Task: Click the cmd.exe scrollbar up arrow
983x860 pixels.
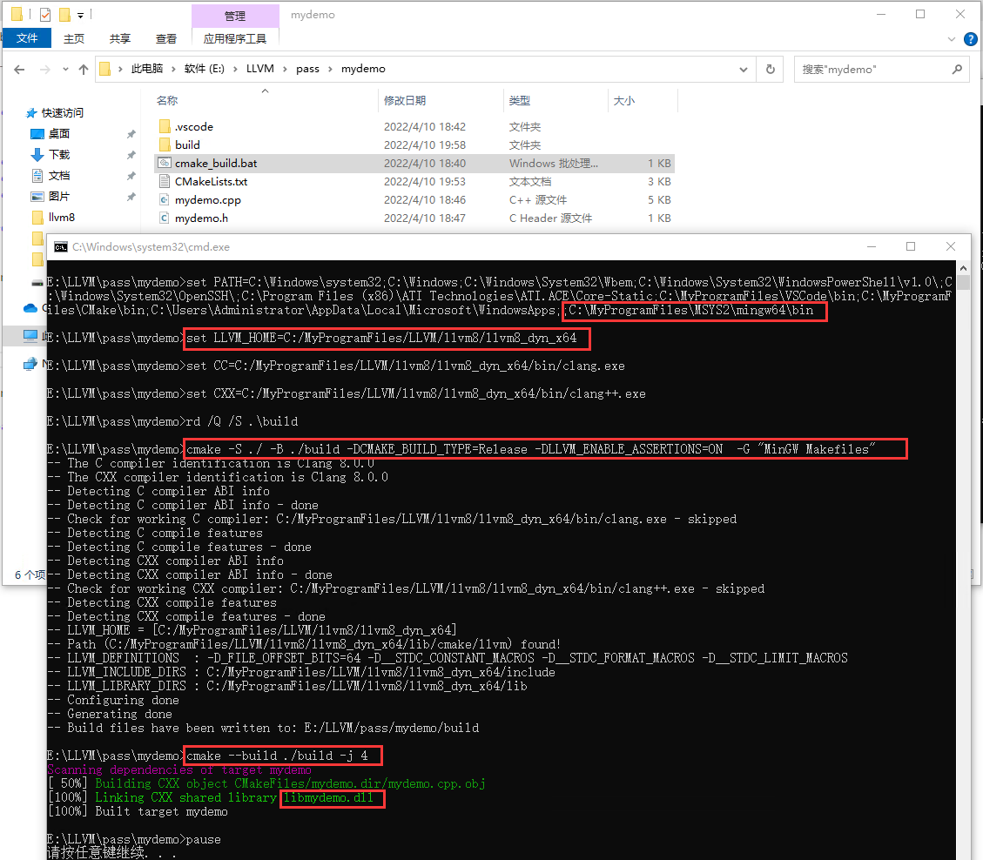Action: click(x=964, y=268)
